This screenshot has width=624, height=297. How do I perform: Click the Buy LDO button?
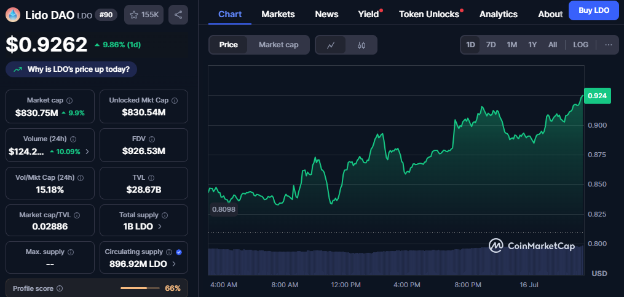pyautogui.click(x=594, y=10)
